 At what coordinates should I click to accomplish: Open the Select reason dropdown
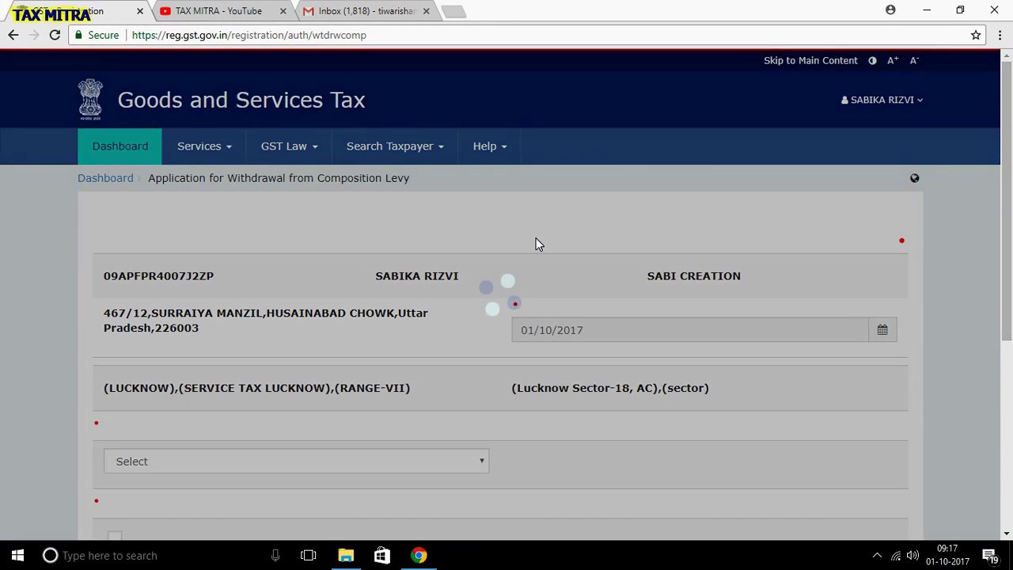pos(296,462)
